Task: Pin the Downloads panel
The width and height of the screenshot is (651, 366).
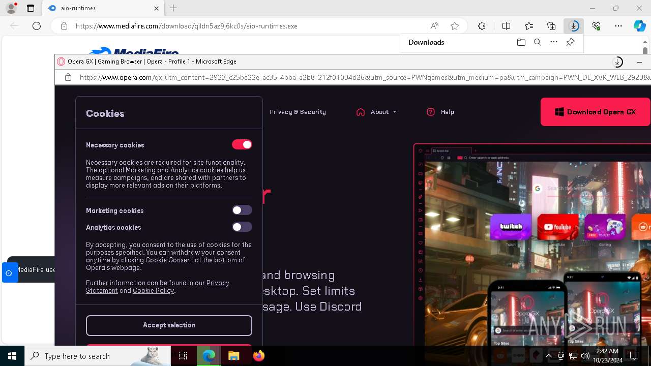Action: (x=570, y=42)
